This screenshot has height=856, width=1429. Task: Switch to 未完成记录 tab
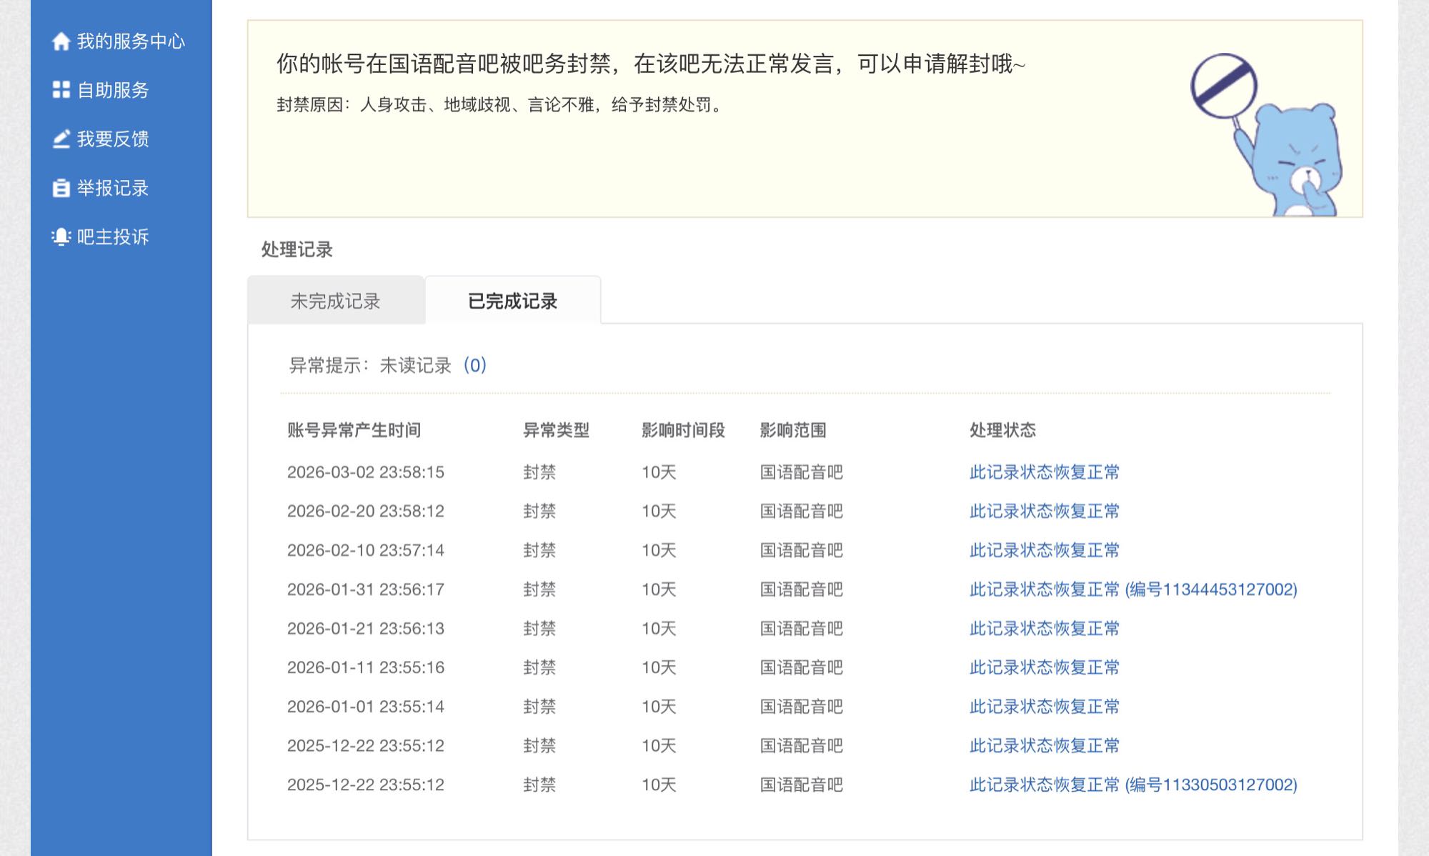click(335, 301)
